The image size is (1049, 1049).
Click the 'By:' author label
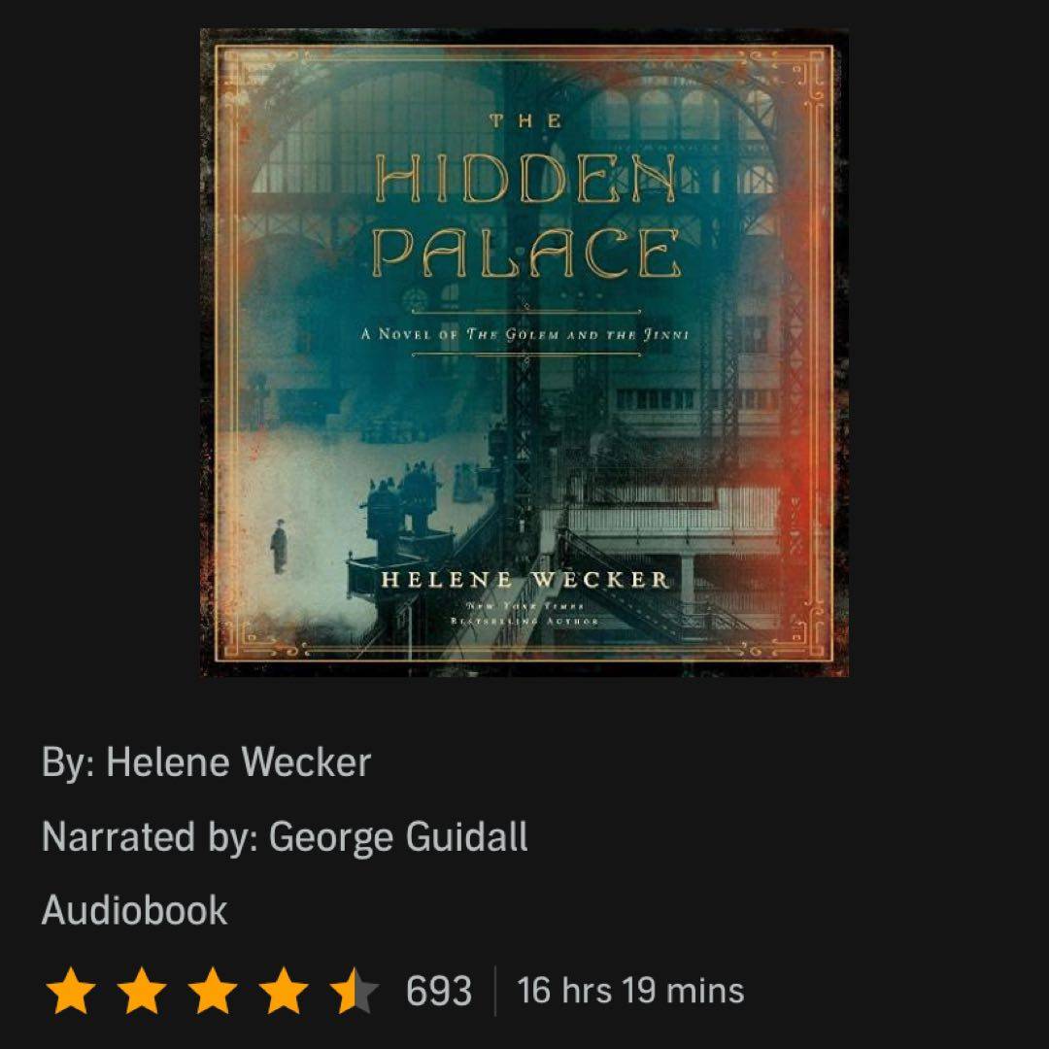click(x=68, y=762)
